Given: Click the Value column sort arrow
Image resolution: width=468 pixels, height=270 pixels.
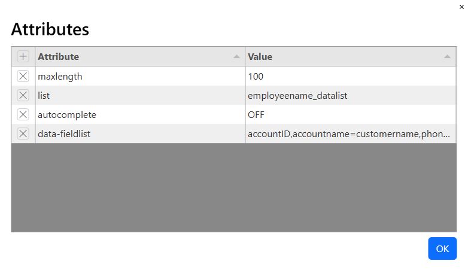Looking at the screenshot, I should pos(448,57).
